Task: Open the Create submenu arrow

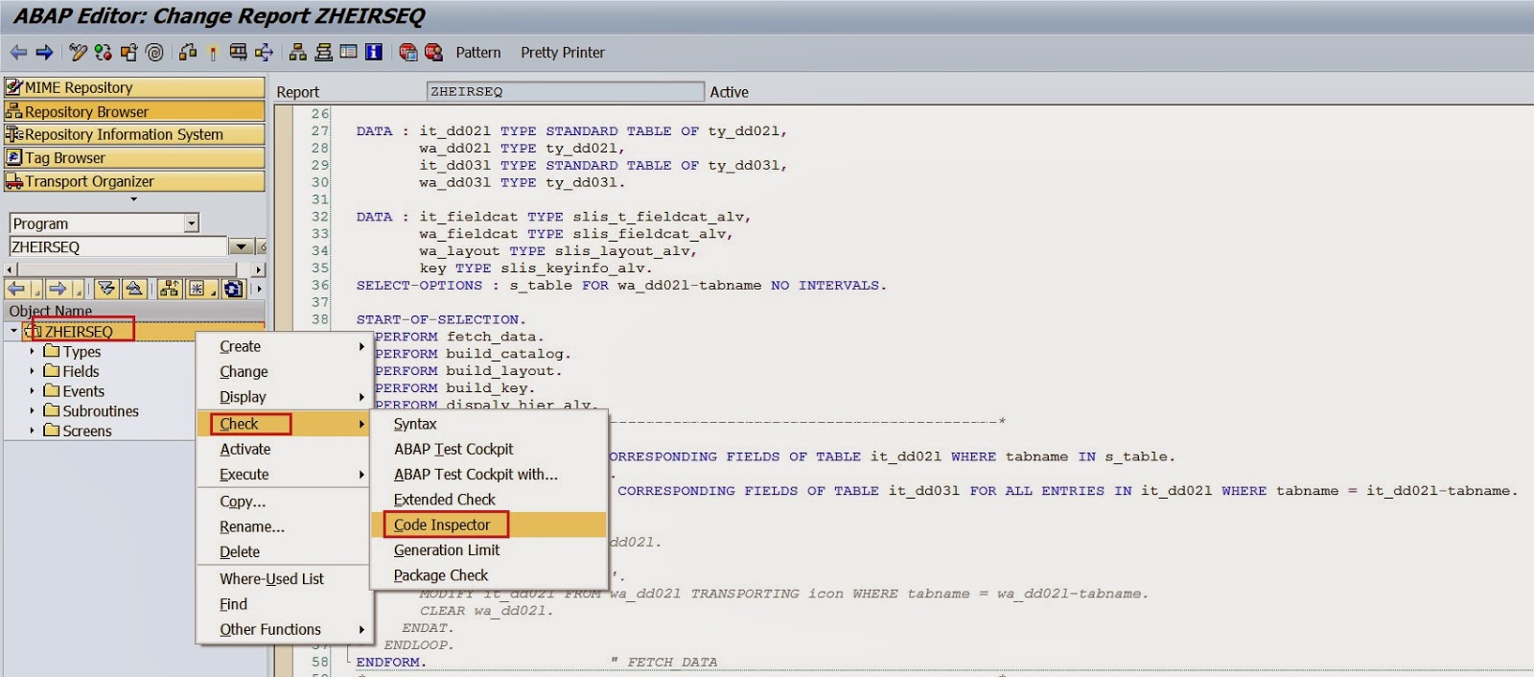Action: 361,346
